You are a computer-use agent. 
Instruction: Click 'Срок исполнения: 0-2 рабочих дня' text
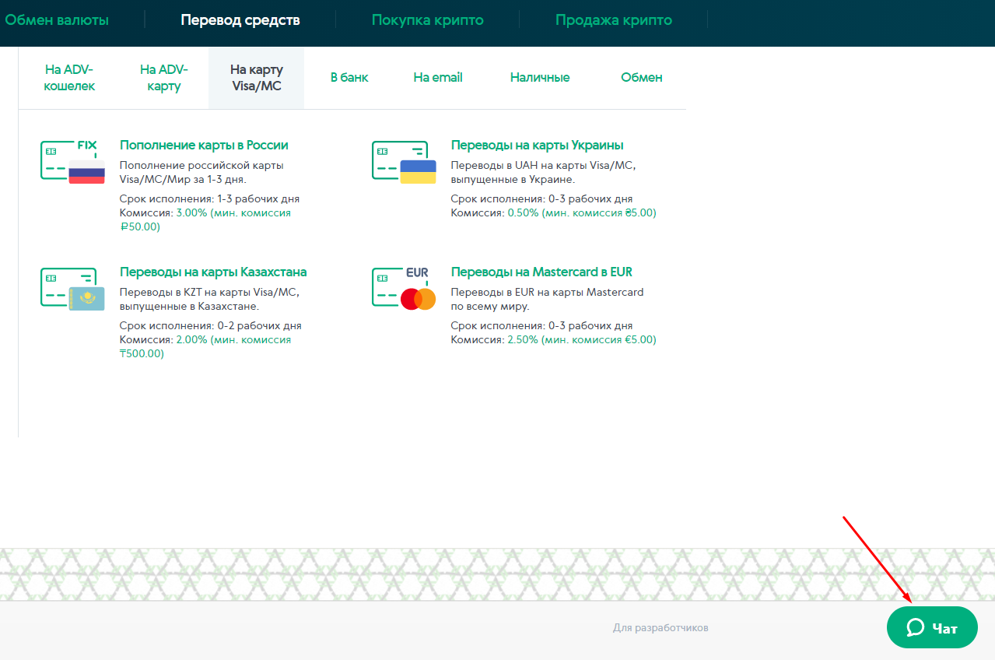210,326
